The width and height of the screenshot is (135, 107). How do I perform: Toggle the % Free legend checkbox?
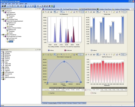click(91, 93)
